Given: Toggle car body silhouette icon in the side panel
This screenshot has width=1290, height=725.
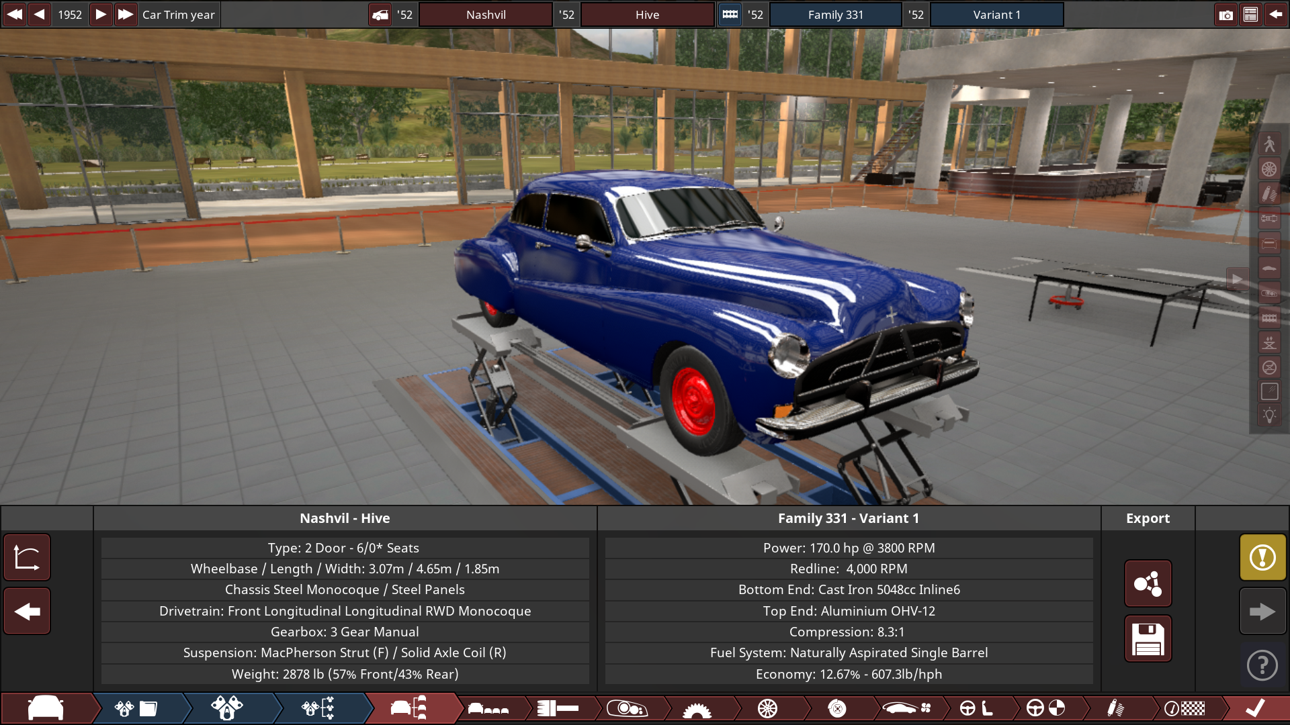Looking at the screenshot, I should (x=1269, y=268).
